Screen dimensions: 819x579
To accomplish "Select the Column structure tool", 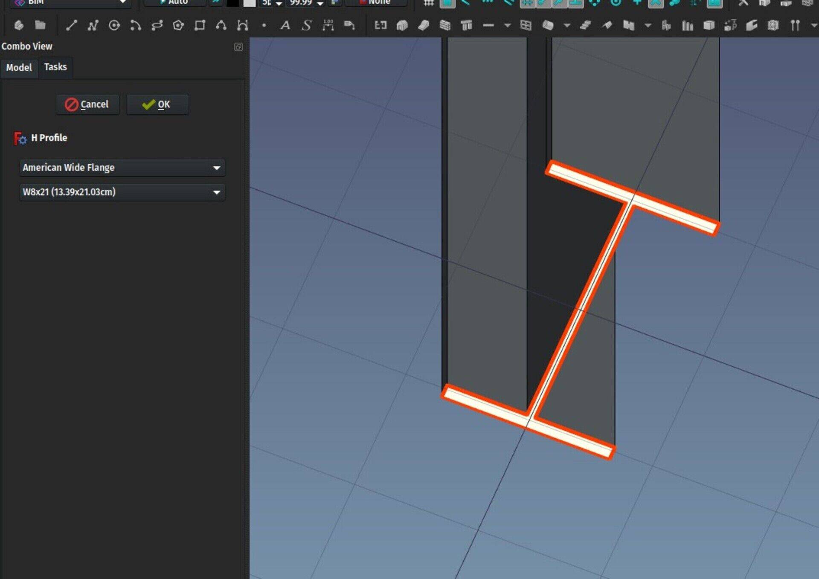I will click(x=467, y=26).
